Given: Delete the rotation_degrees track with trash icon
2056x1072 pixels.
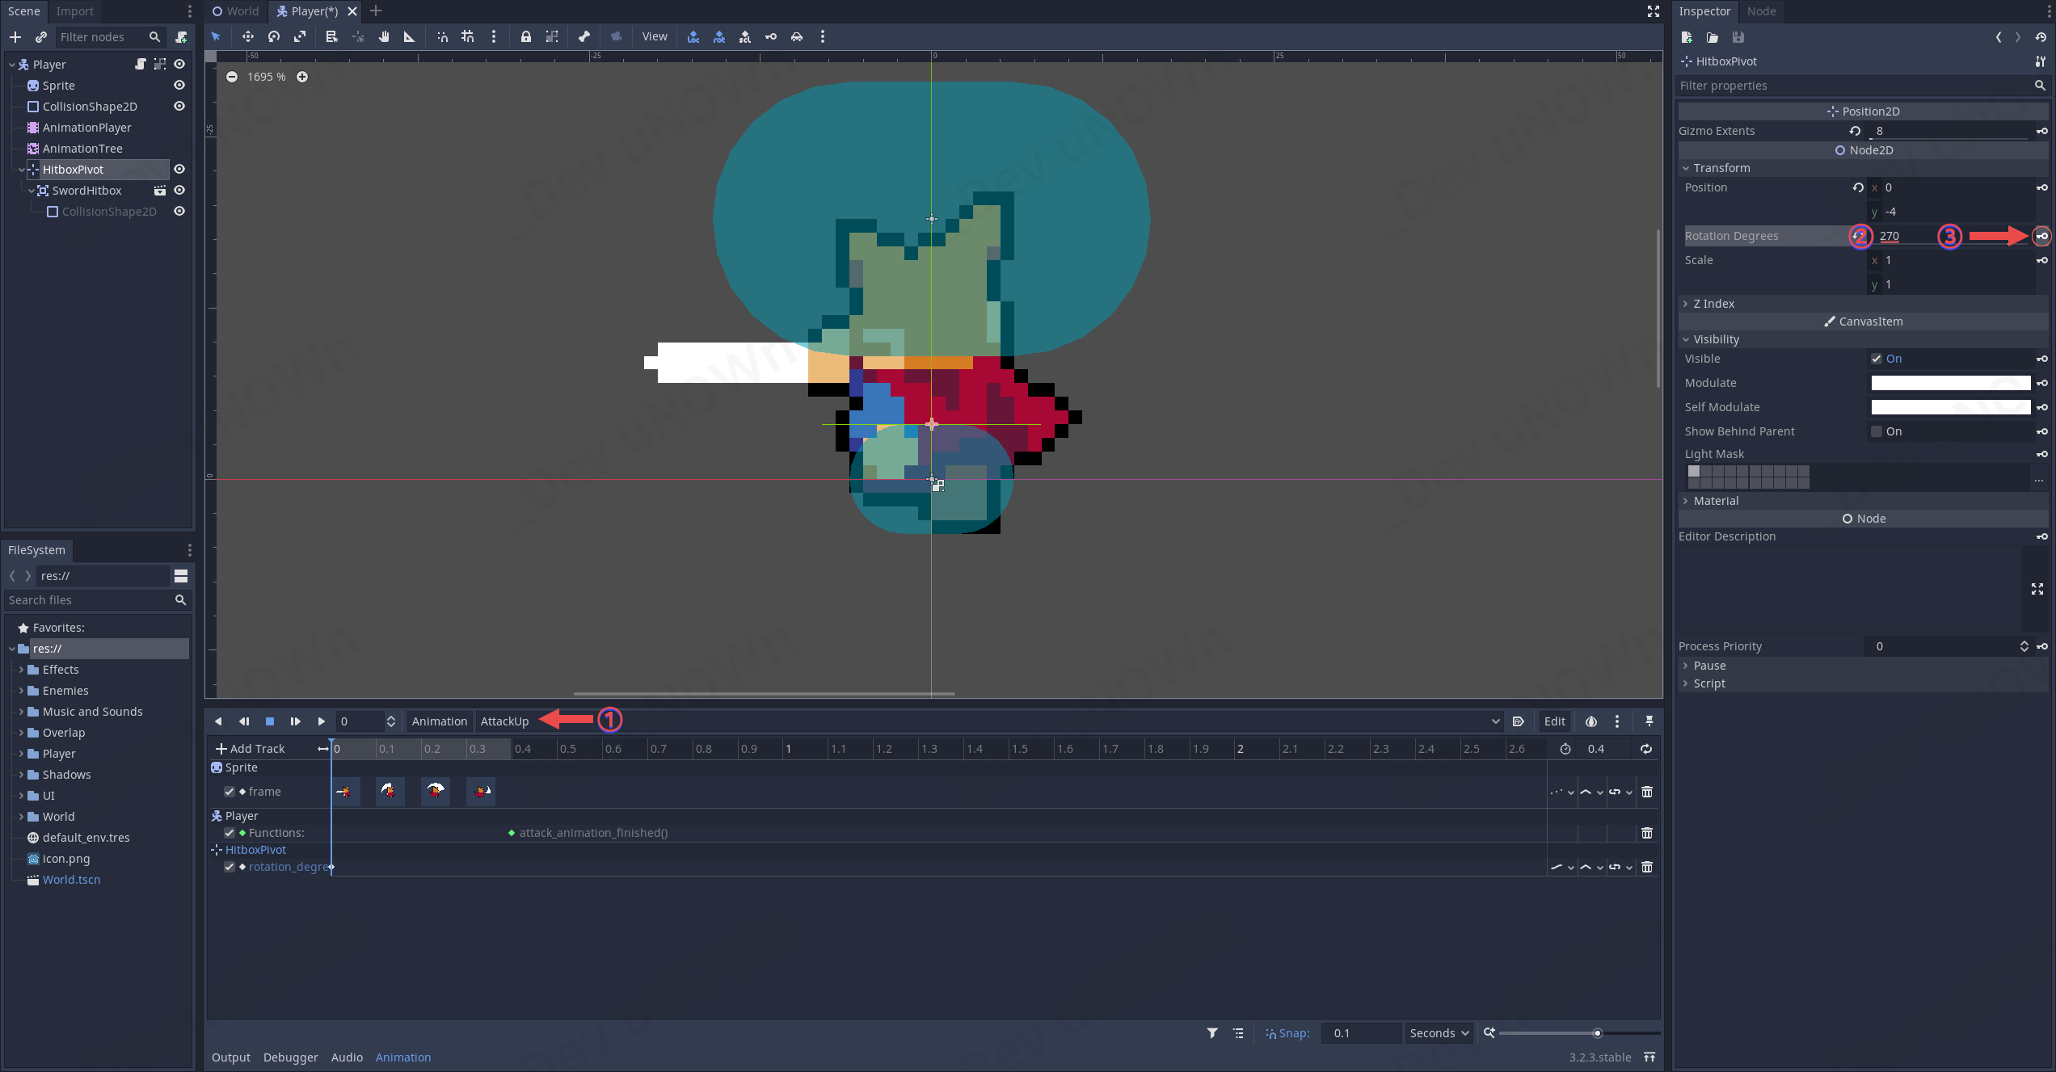Looking at the screenshot, I should pos(1646,867).
